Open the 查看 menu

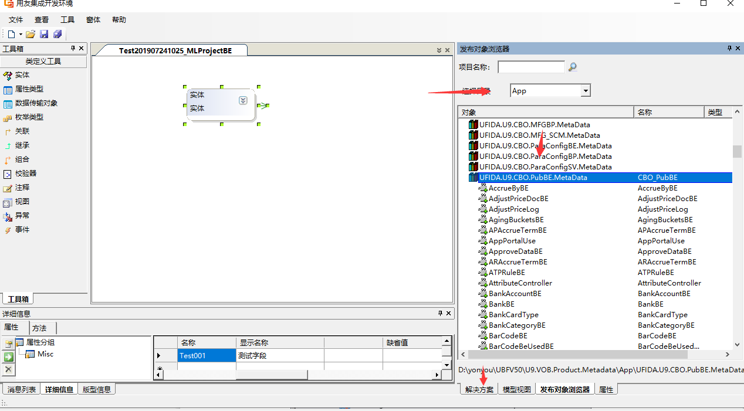click(42, 20)
